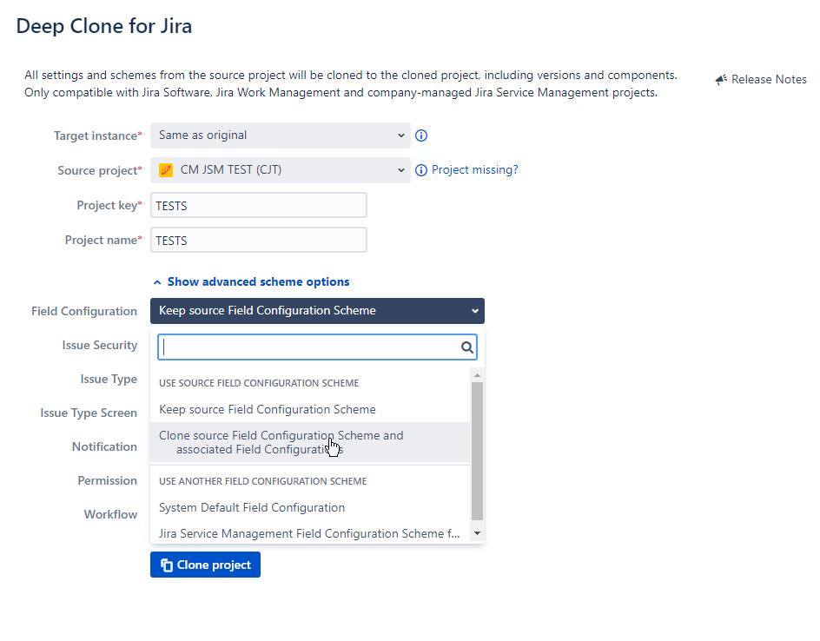The image size is (820, 641).
Task: Click the info icon next to Project missing
Action: click(x=421, y=170)
